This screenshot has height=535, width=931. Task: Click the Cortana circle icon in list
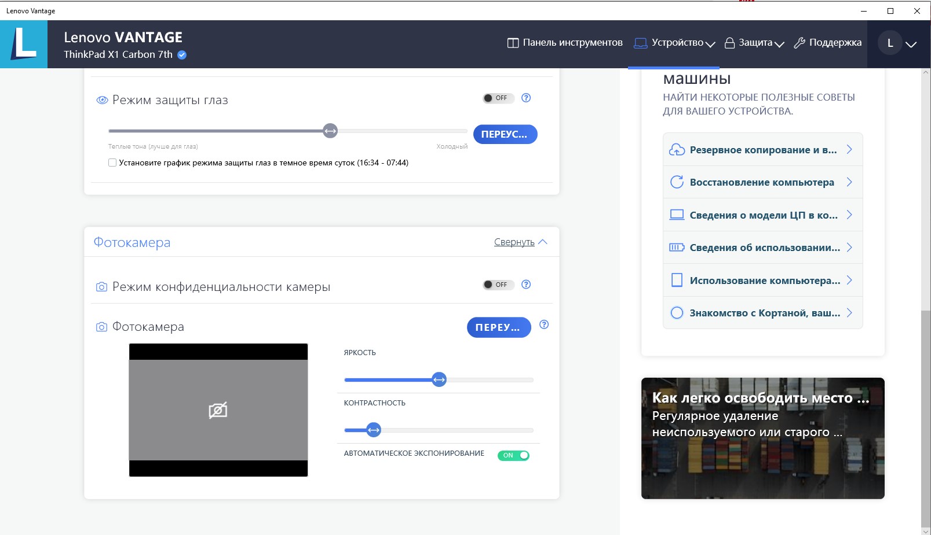click(x=677, y=313)
